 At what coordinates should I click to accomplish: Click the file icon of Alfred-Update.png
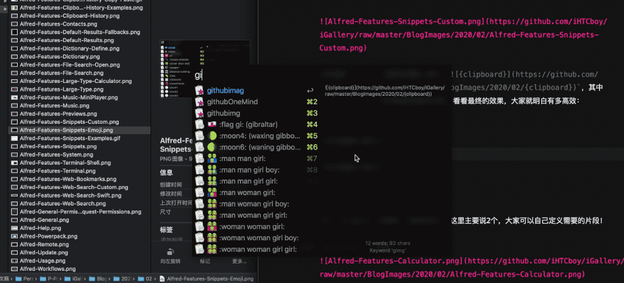coord(15,253)
